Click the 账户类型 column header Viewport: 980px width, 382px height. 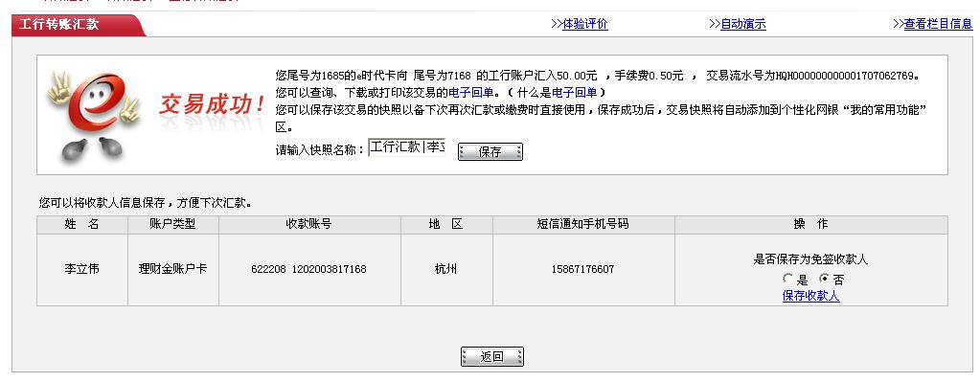[173, 224]
